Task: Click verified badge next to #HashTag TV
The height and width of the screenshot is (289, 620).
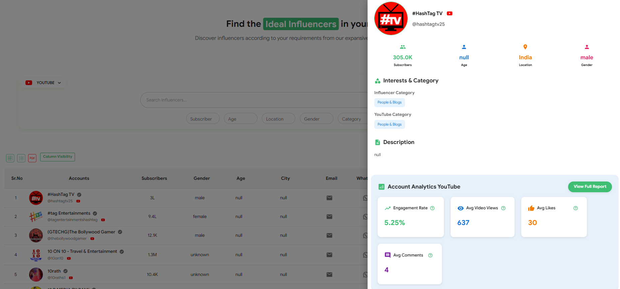Action: coord(79,195)
